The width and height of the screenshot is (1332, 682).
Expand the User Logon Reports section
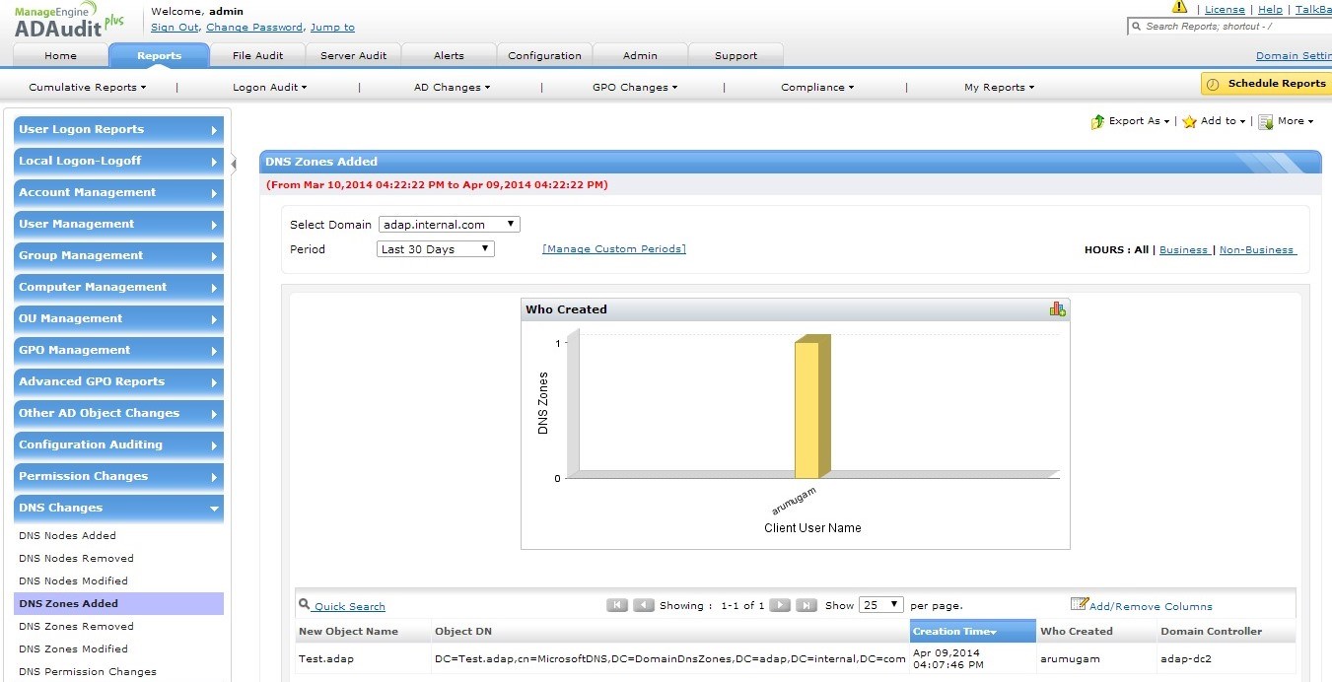click(x=118, y=130)
